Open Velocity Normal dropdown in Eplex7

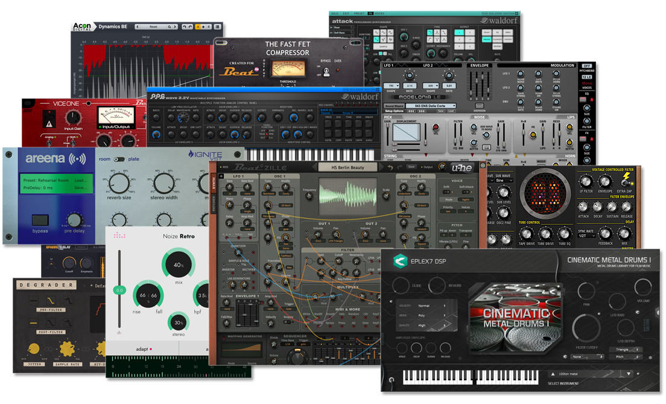(x=431, y=306)
